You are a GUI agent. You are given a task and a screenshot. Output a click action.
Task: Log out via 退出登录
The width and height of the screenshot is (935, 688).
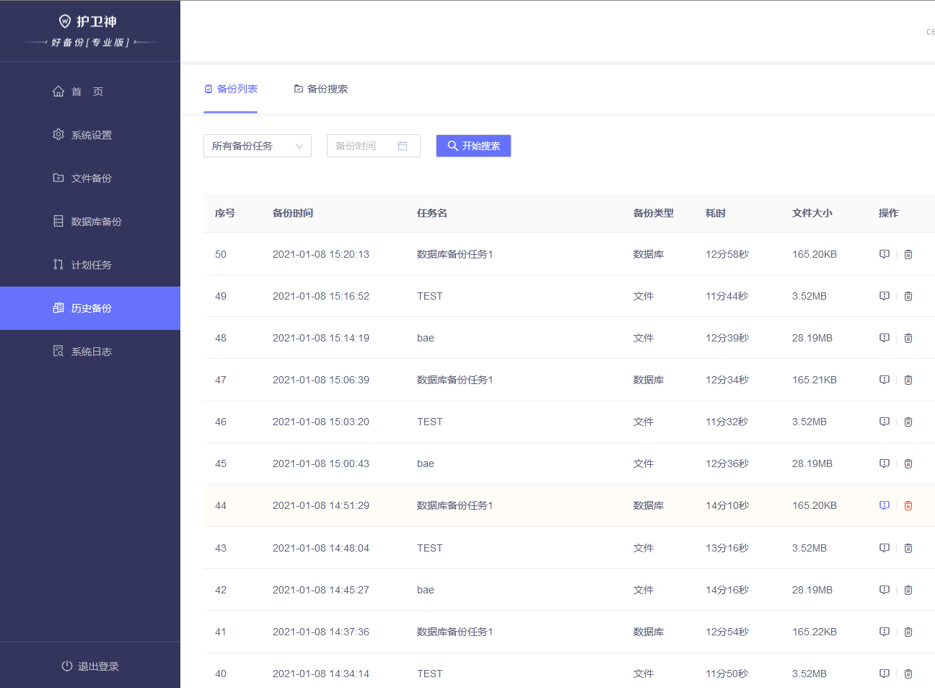90,666
